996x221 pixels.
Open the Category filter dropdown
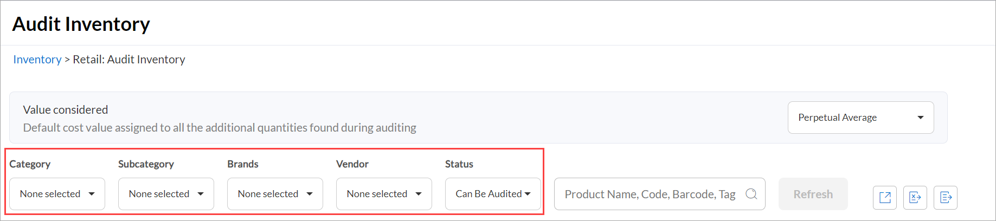(x=57, y=194)
